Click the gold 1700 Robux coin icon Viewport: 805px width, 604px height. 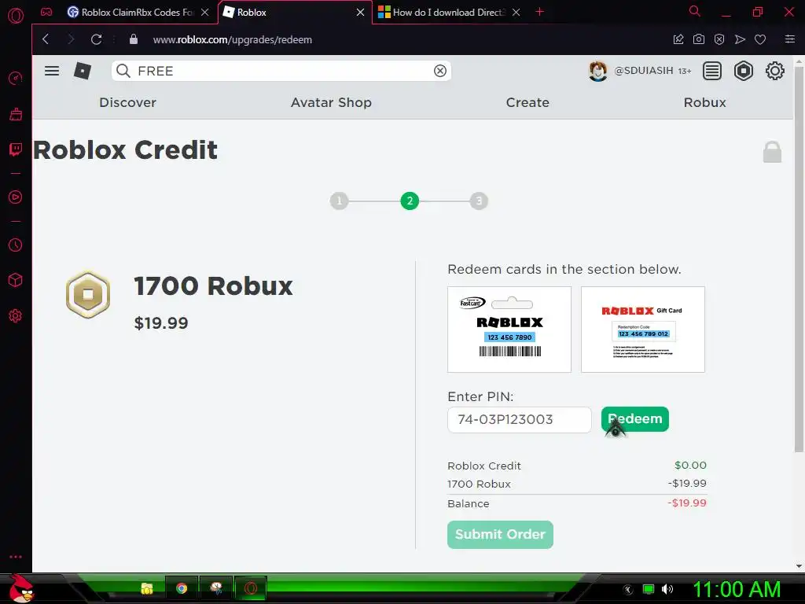(x=88, y=294)
